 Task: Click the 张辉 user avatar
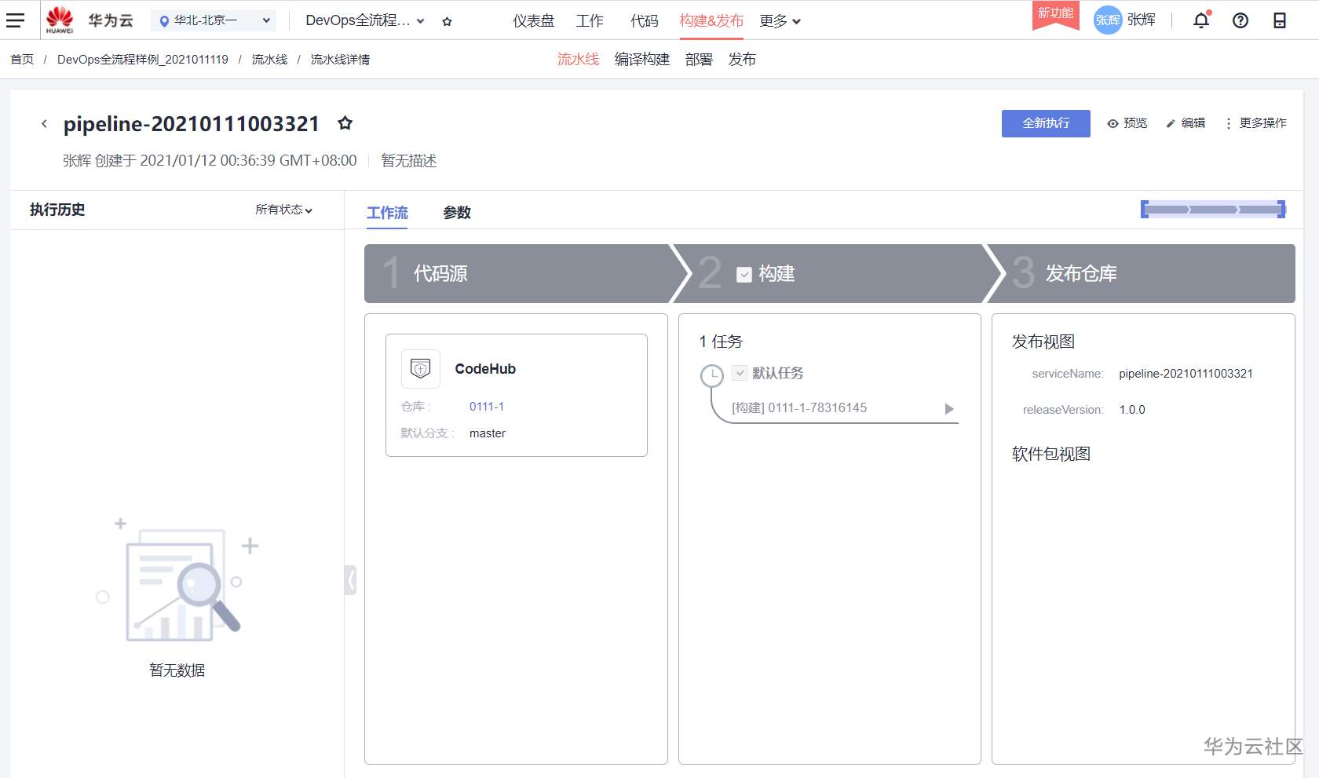point(1108,20)
